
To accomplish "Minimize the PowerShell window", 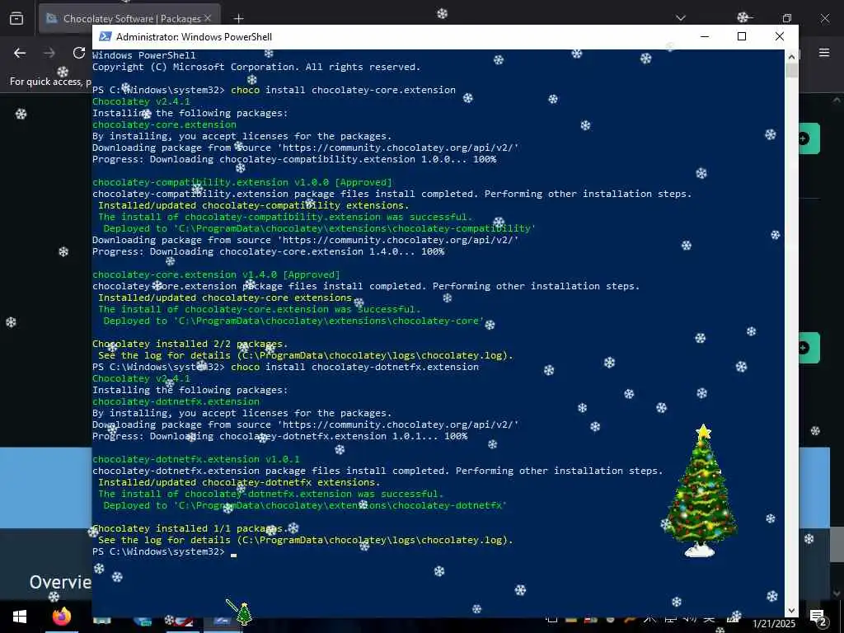I will 705,36.
